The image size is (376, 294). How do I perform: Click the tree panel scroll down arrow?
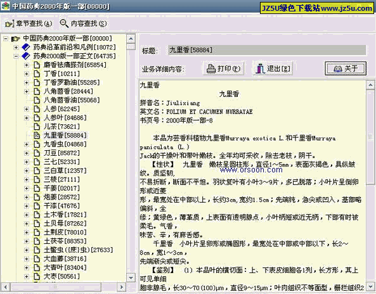point(131,278)
